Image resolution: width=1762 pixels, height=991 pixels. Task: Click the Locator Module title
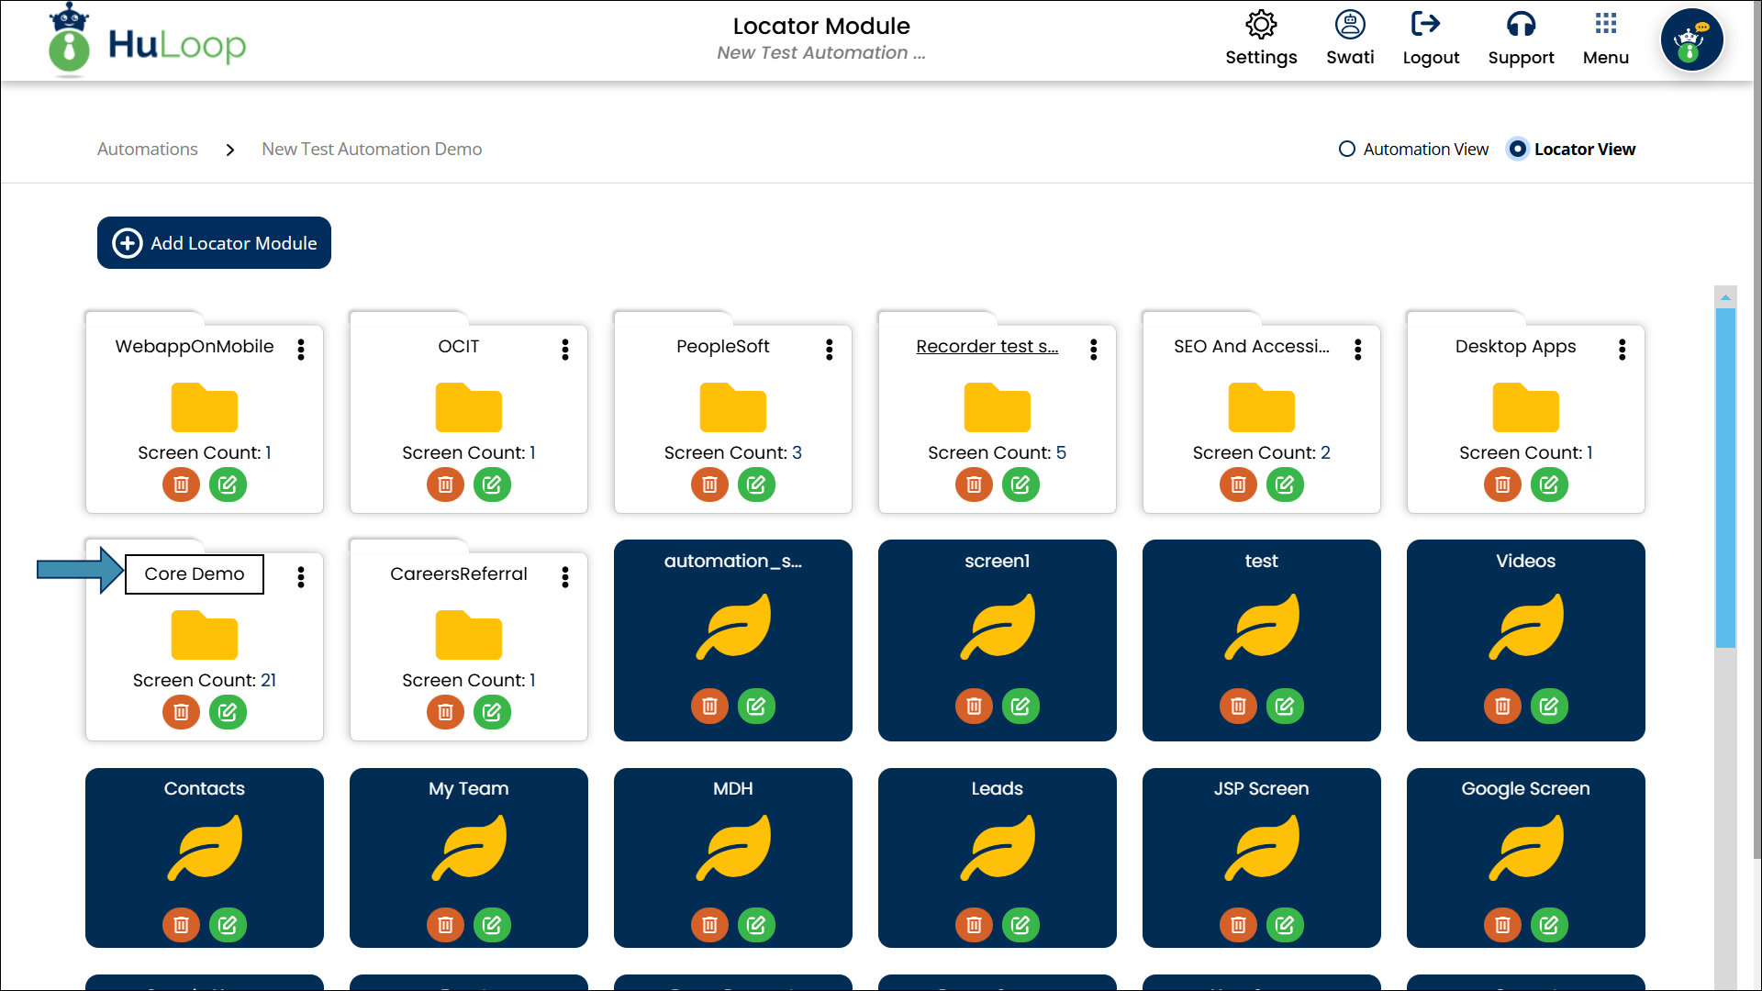point(821,26)
